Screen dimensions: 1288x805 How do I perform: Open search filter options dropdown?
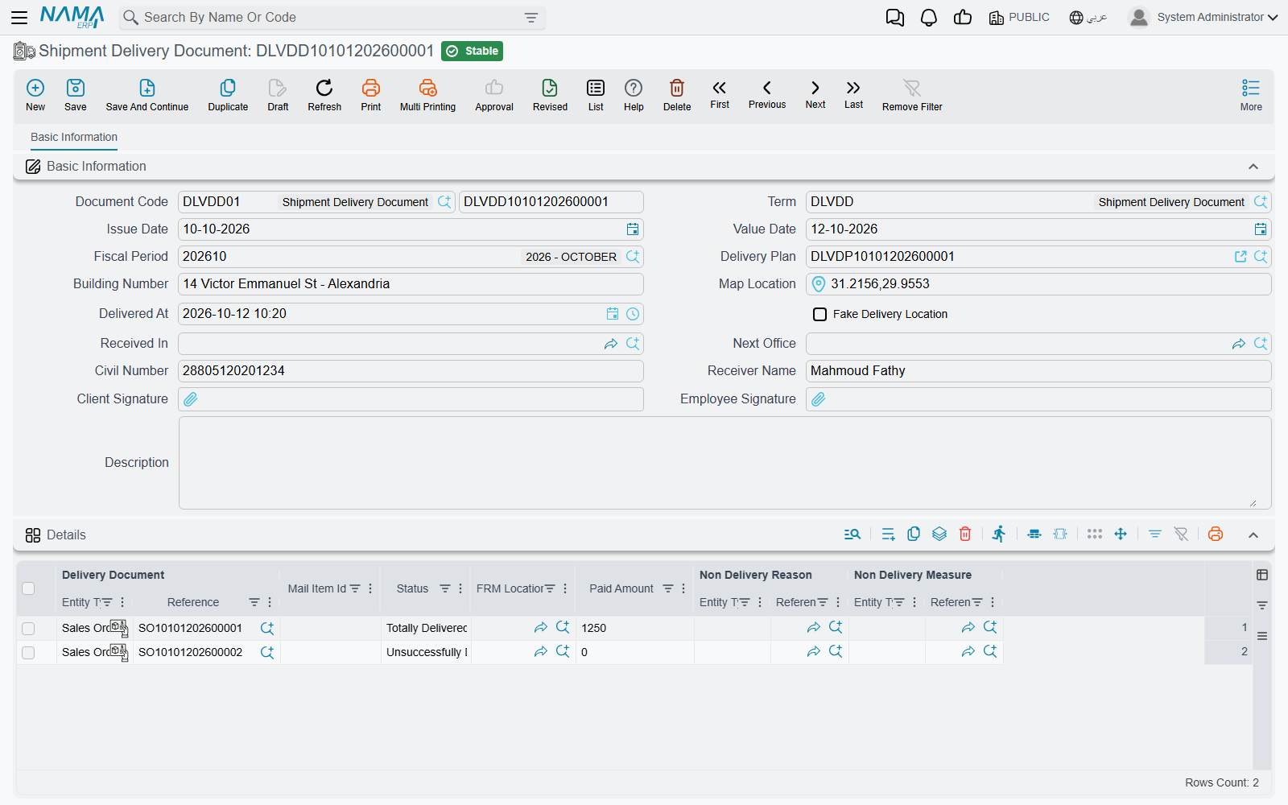click(x=531, y=18)
